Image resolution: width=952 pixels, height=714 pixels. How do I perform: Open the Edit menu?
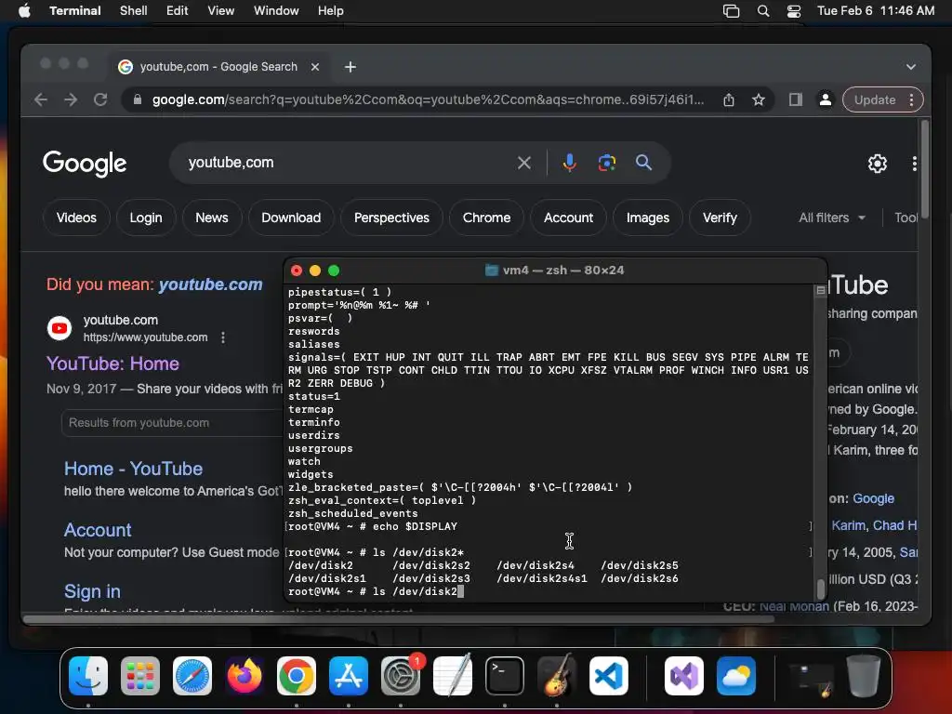[178, 11]
